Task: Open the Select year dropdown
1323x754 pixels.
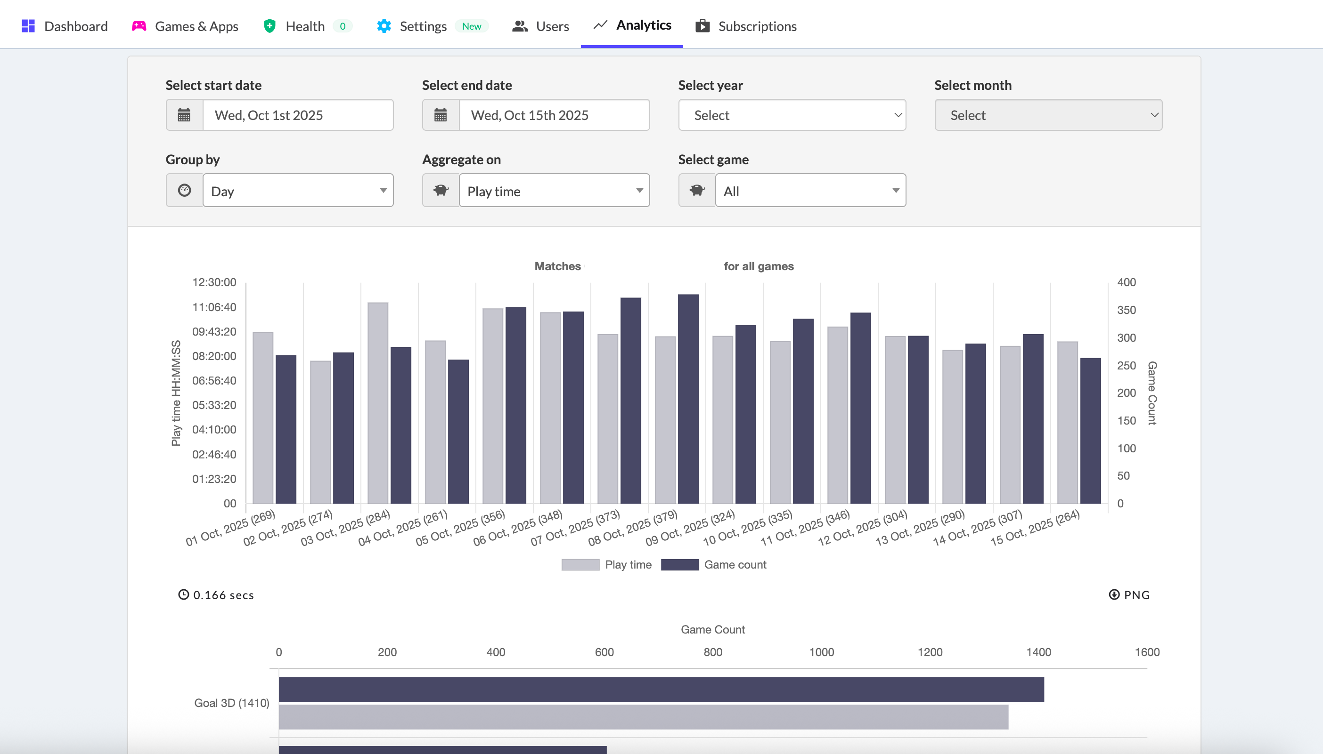Action: tap(792, 114)
